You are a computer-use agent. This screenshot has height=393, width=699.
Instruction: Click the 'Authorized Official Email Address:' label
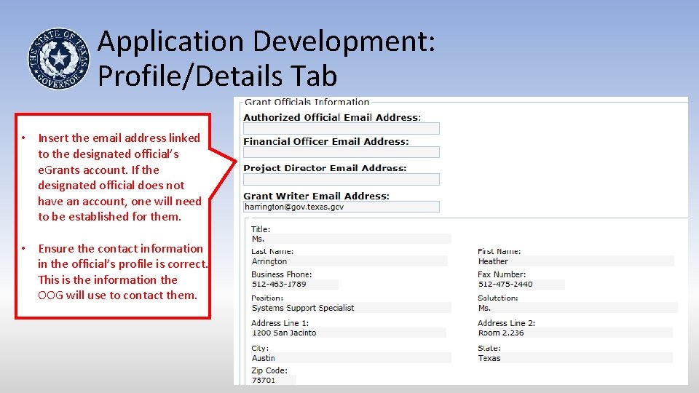coord(332,118)
